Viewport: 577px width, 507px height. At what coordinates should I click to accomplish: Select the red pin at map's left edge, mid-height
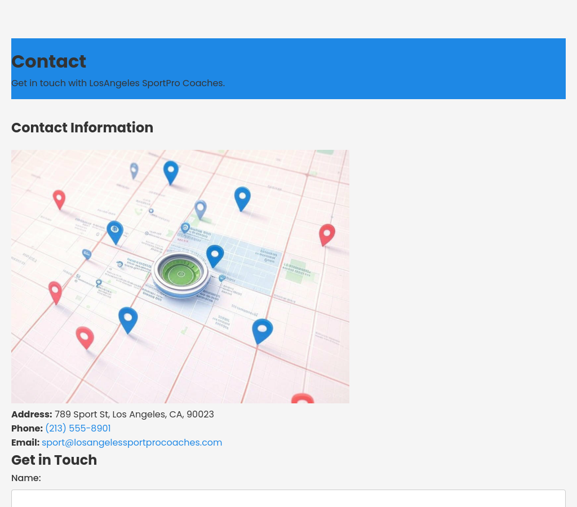pos(55,292)
